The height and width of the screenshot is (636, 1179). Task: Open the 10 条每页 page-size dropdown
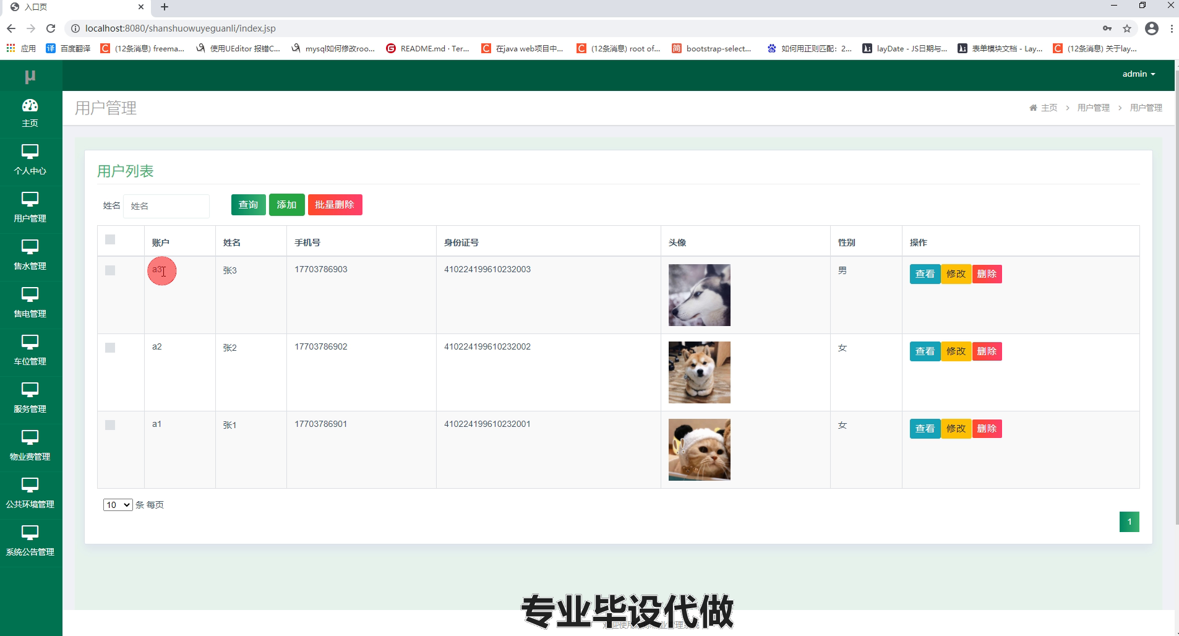118,505
